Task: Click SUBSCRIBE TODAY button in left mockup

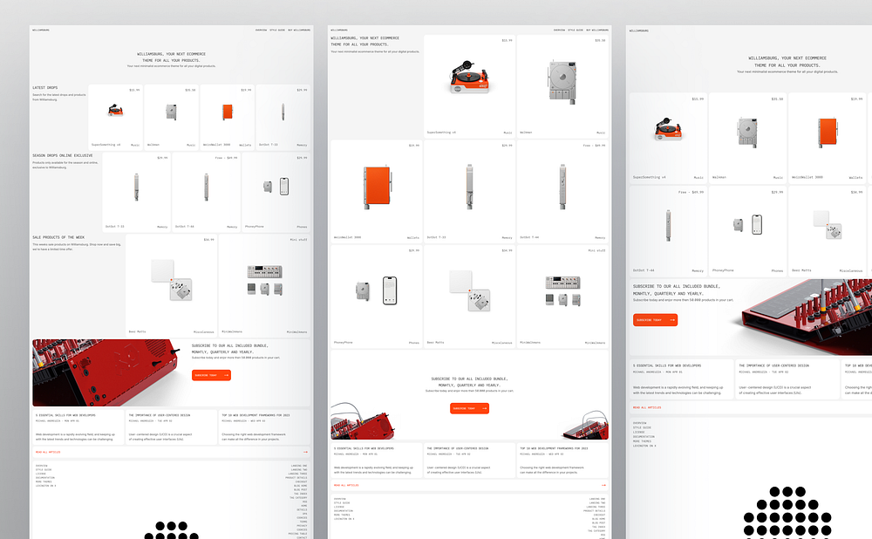Action: [211, 375]
